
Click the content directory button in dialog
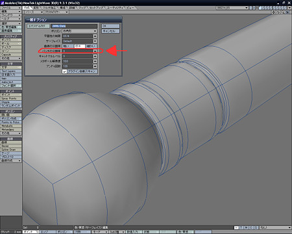(38, 26)
